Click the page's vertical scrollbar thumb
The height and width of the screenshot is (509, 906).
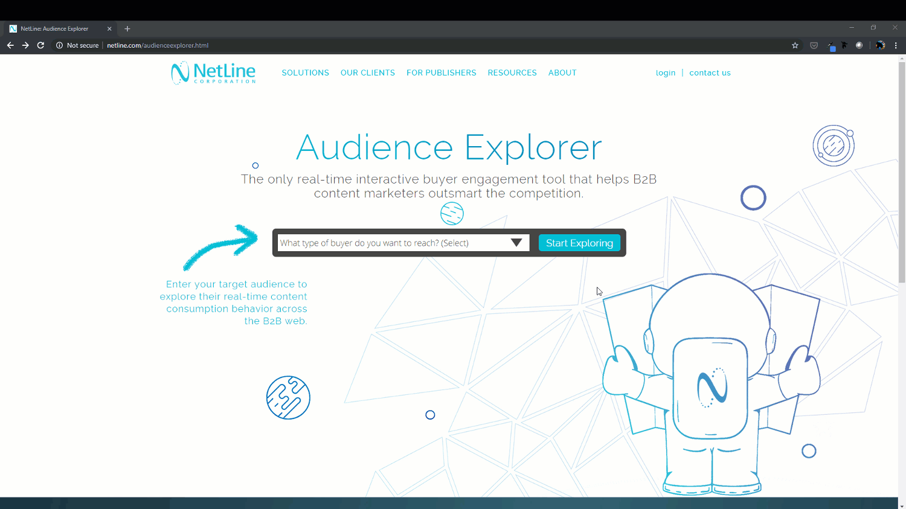click(x=902, y=172)
